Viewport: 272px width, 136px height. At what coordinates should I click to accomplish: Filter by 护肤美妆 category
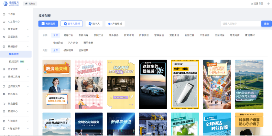(144, 35)
